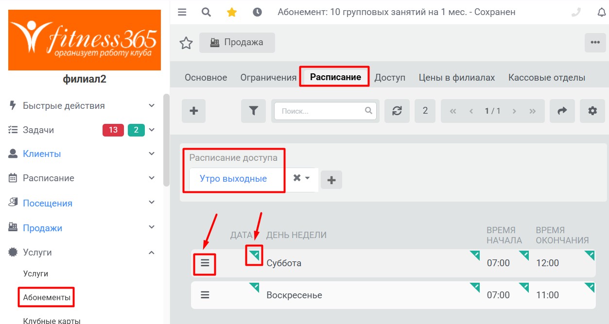Go to next page of list
Viewport: 609px width, 324px height.
click(x=514, y=111)
